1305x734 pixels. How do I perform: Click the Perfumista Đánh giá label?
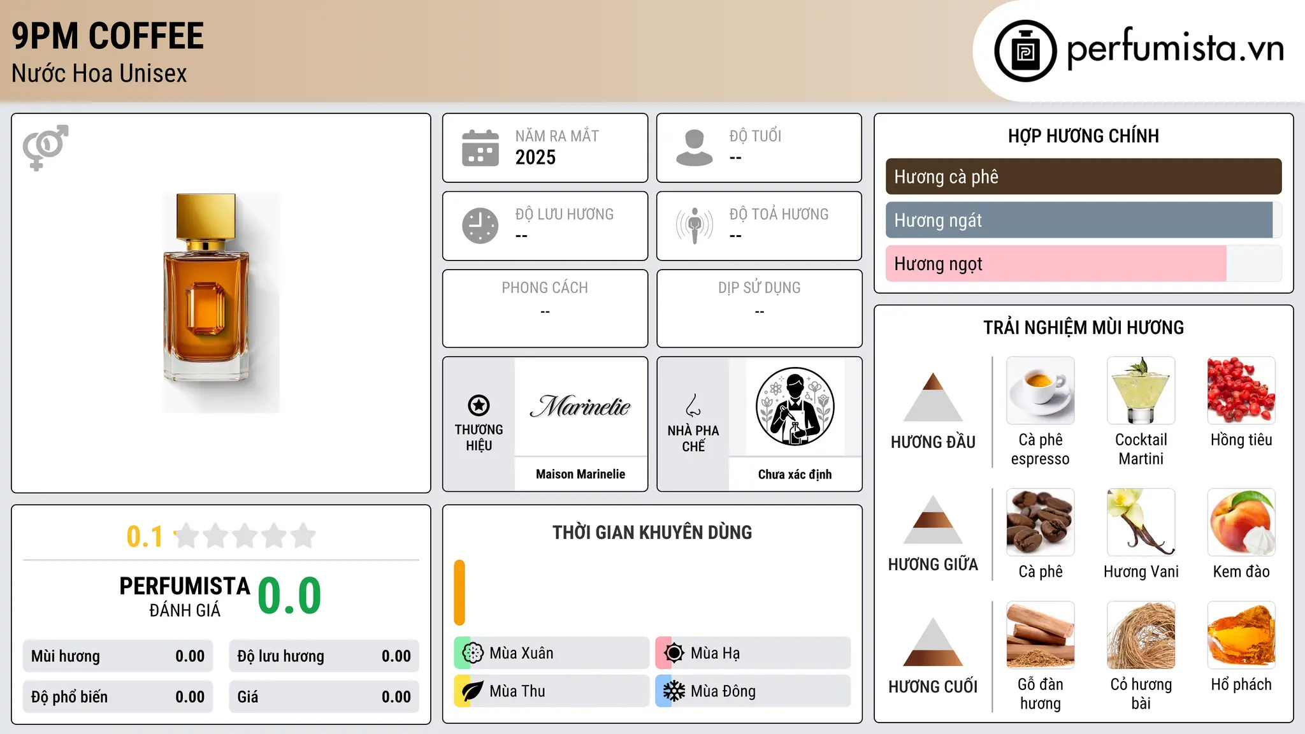(x=185, y=596)
